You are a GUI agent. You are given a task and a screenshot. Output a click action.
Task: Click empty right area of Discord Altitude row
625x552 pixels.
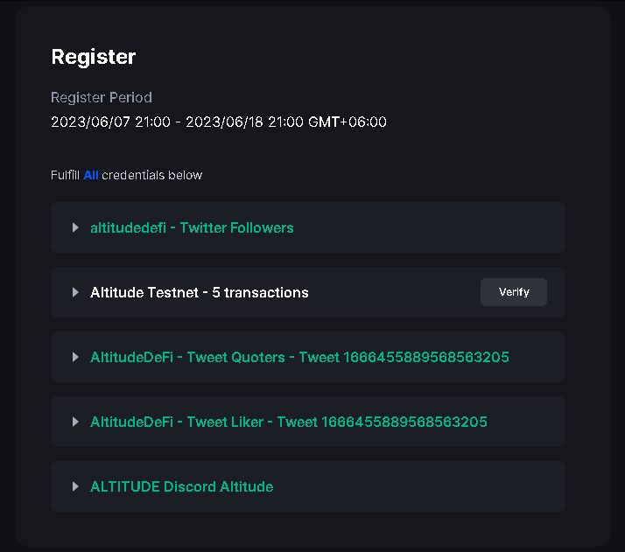coord(438,486)
